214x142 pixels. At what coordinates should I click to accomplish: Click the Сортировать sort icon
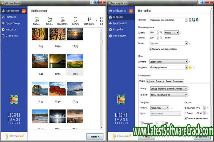tap(89, 20)
